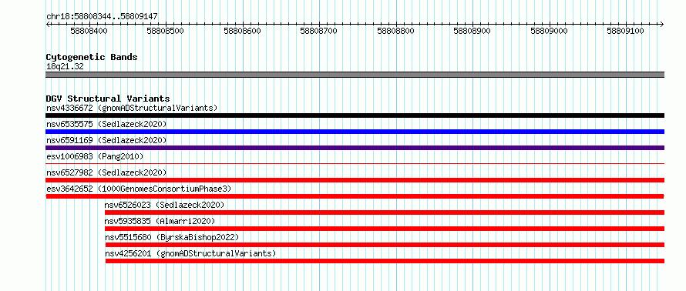Click the chr18:58808344..58809147 region label
Viewport: 686px width, 291px height.
(102, 17)
